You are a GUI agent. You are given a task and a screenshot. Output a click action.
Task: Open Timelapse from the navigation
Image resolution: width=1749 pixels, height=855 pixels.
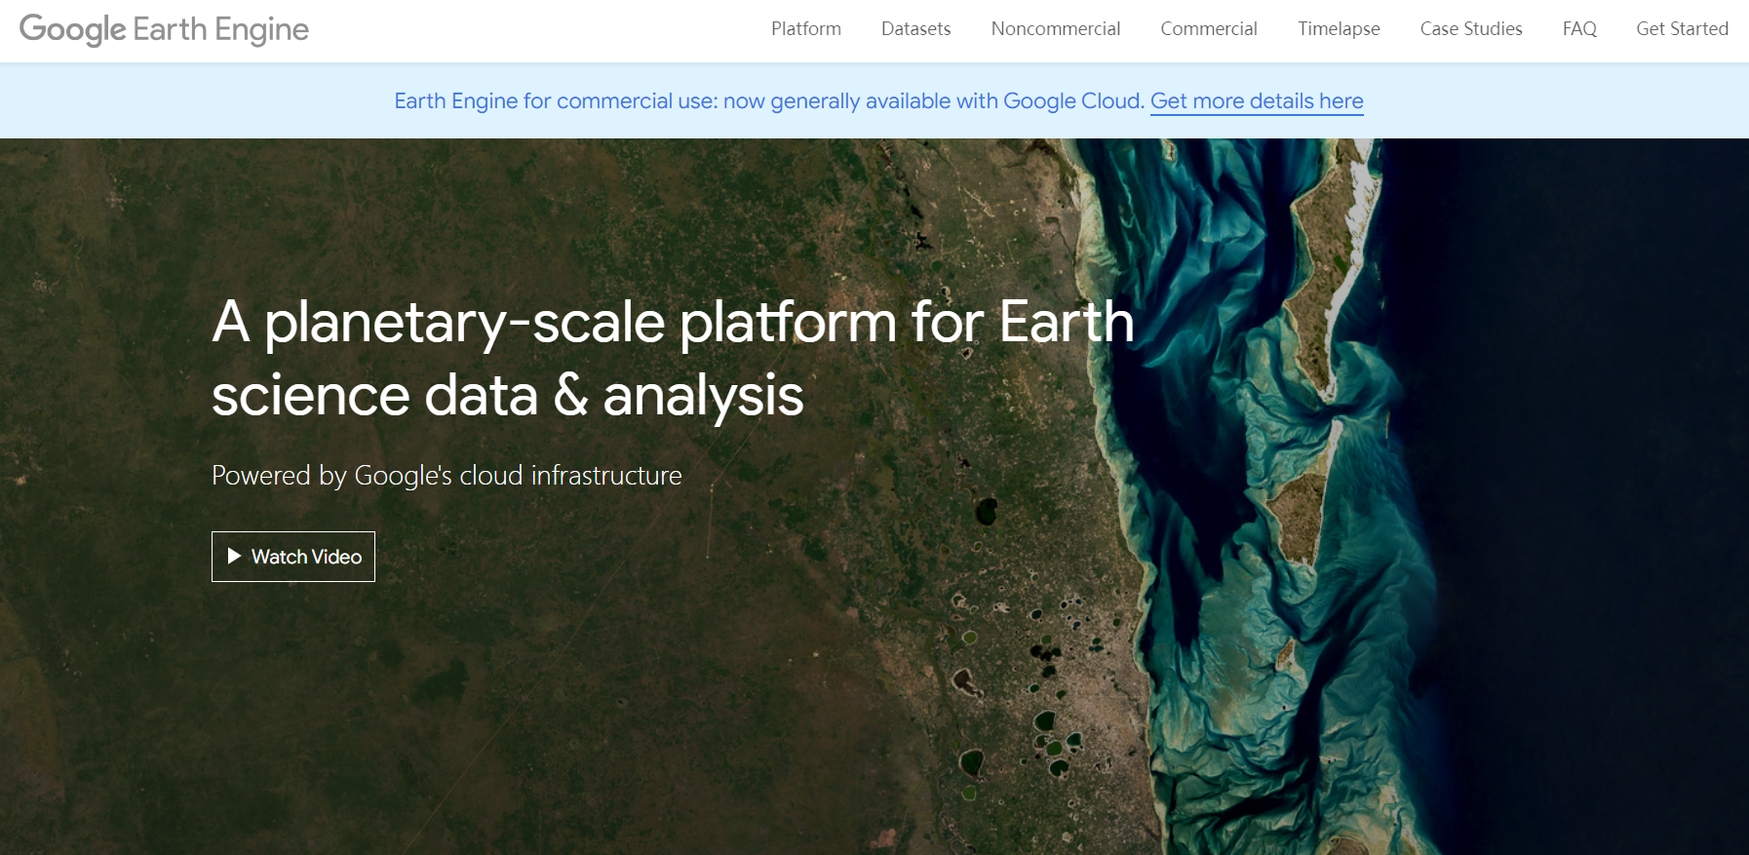(1339, 29)
